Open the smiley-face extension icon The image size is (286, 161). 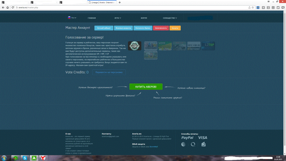pyautogui.click(x=273, y=7)
